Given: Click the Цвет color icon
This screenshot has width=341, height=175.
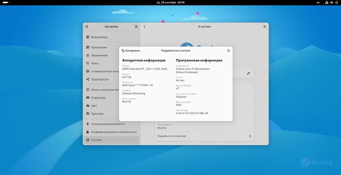Looking at the screenshot, I should click(88, 105).
